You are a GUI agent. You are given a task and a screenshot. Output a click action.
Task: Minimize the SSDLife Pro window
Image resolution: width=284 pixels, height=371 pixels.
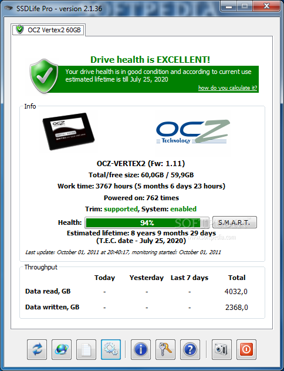[229, 6]
